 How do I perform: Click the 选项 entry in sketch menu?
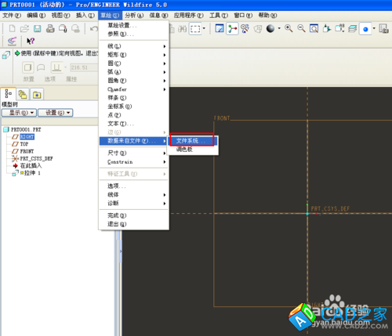point(133,186)
